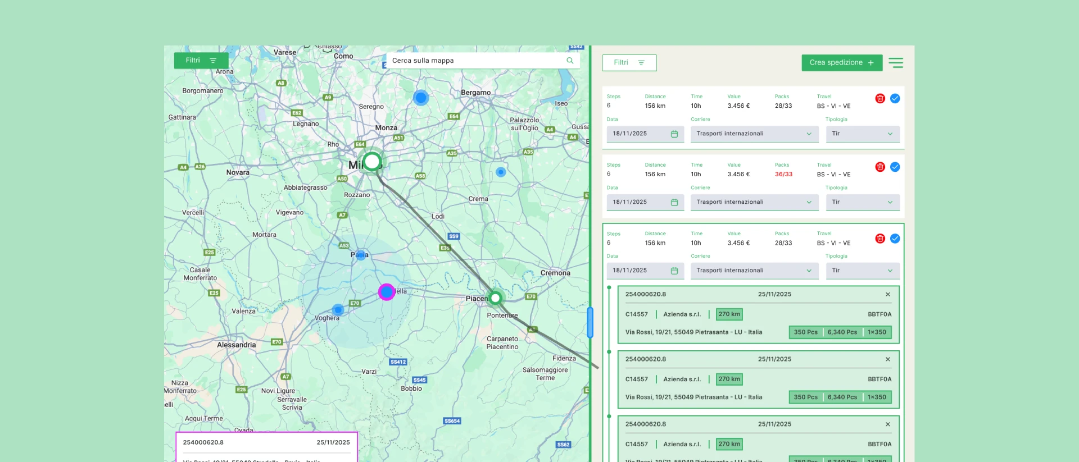Expand first shipment Tipologia Tir dropdown

[863, 134]
